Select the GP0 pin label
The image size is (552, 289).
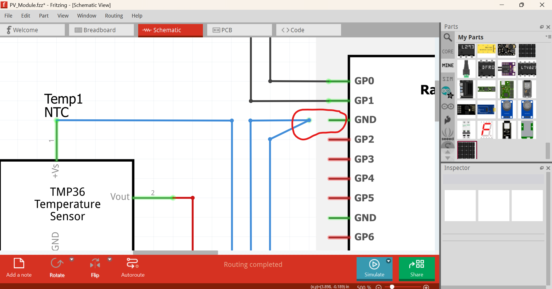pos(364,81)
